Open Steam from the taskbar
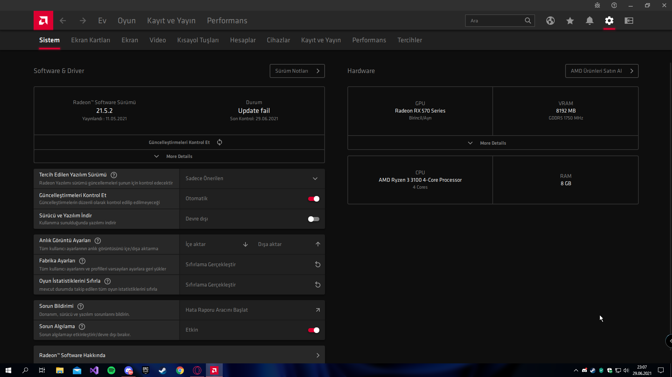Screen dimensions: 672x377 click(162, 370)
